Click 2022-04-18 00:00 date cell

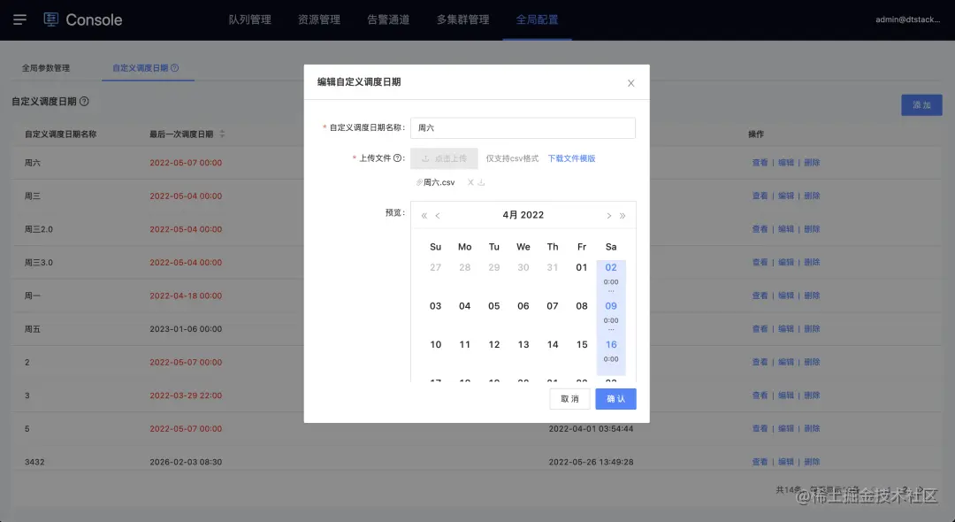pyautogui.click(x=186, y=296)
